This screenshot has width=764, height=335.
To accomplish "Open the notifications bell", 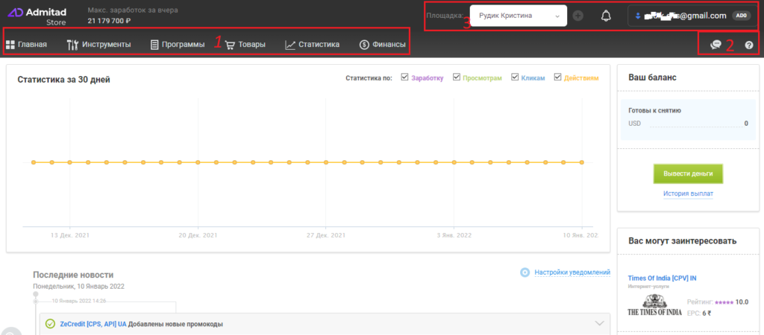I will pyautogui.click(x=606, y=16).
